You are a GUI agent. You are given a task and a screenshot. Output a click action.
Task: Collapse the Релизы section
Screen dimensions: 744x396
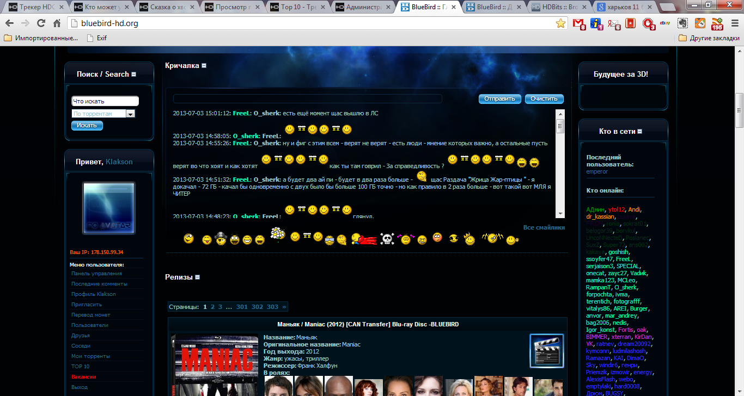pos(197,277)
